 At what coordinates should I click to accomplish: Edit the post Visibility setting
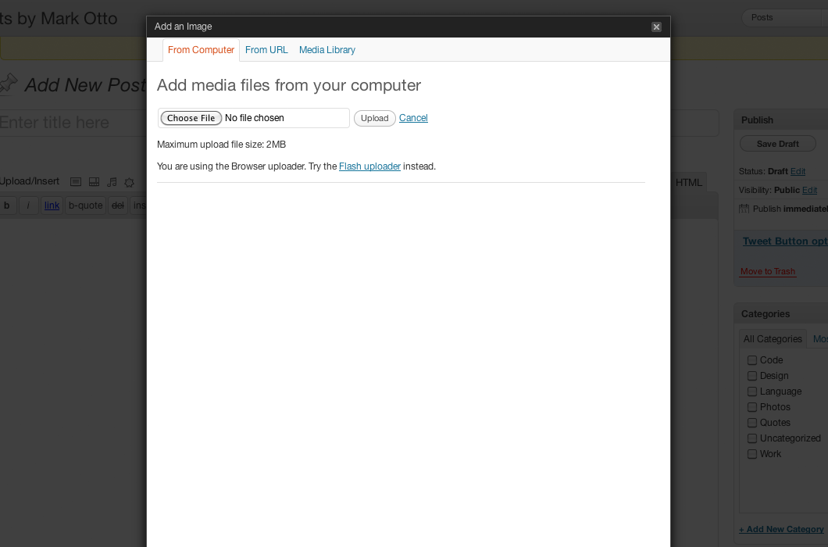809,190
